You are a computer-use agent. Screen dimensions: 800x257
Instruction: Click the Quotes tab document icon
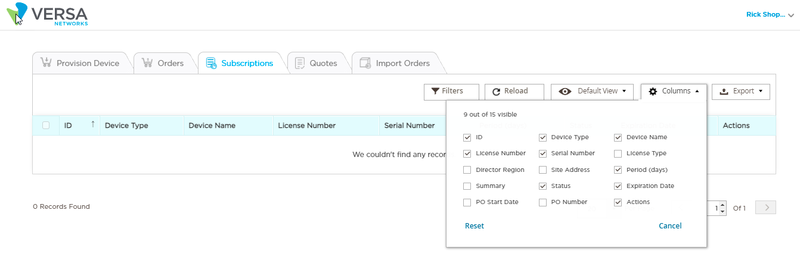coord(300,63)
